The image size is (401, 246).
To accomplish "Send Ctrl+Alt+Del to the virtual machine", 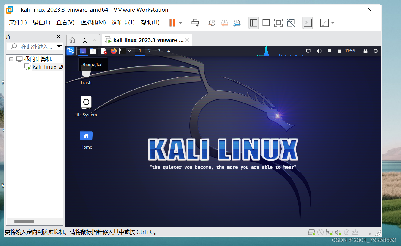I will click(x=195, y=23).
